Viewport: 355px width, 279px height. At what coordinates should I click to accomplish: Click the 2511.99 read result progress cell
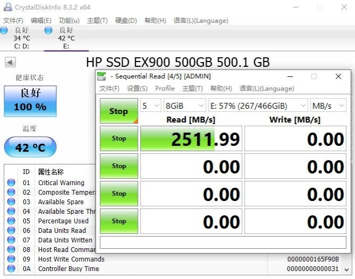click(x=191, y=138)
